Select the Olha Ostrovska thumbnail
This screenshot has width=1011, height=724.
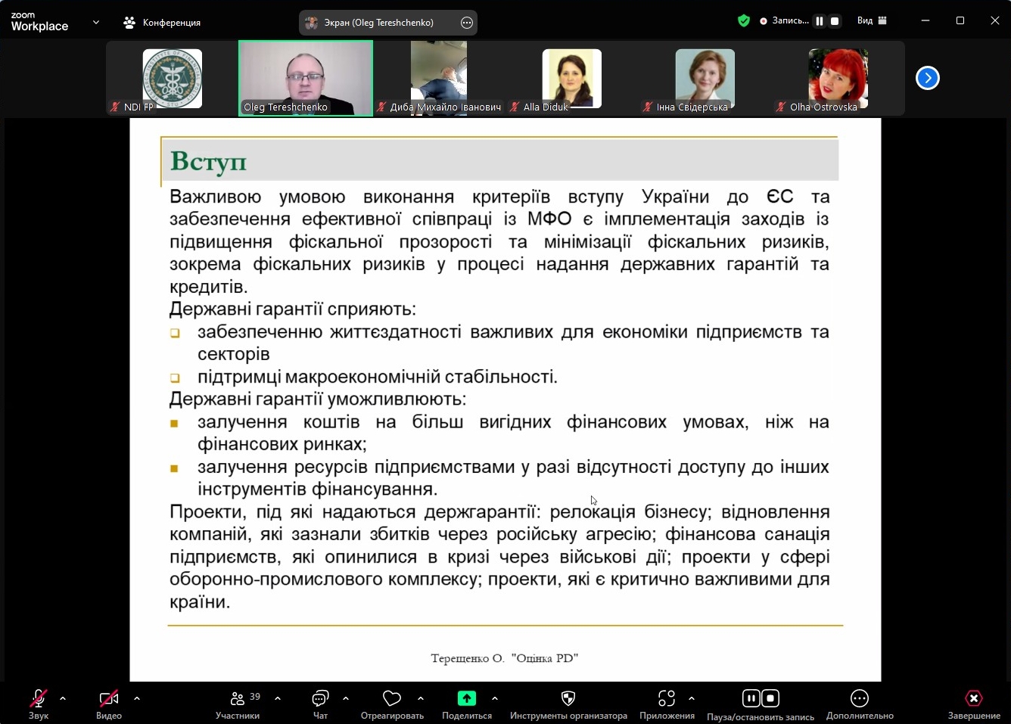[838, 78]
